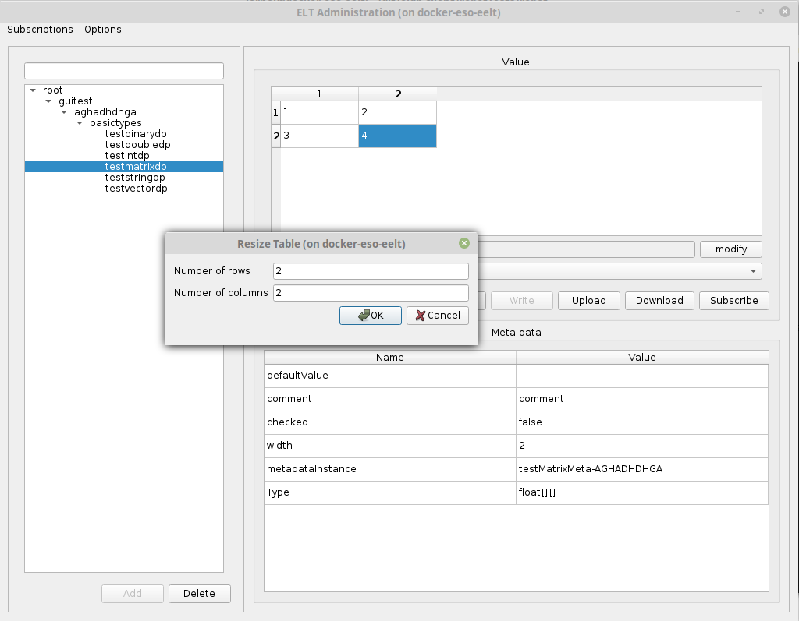The width and height of the screenshot is (799, 621).
Task: Select teststringdp in the tree
Action: (135, 178)
